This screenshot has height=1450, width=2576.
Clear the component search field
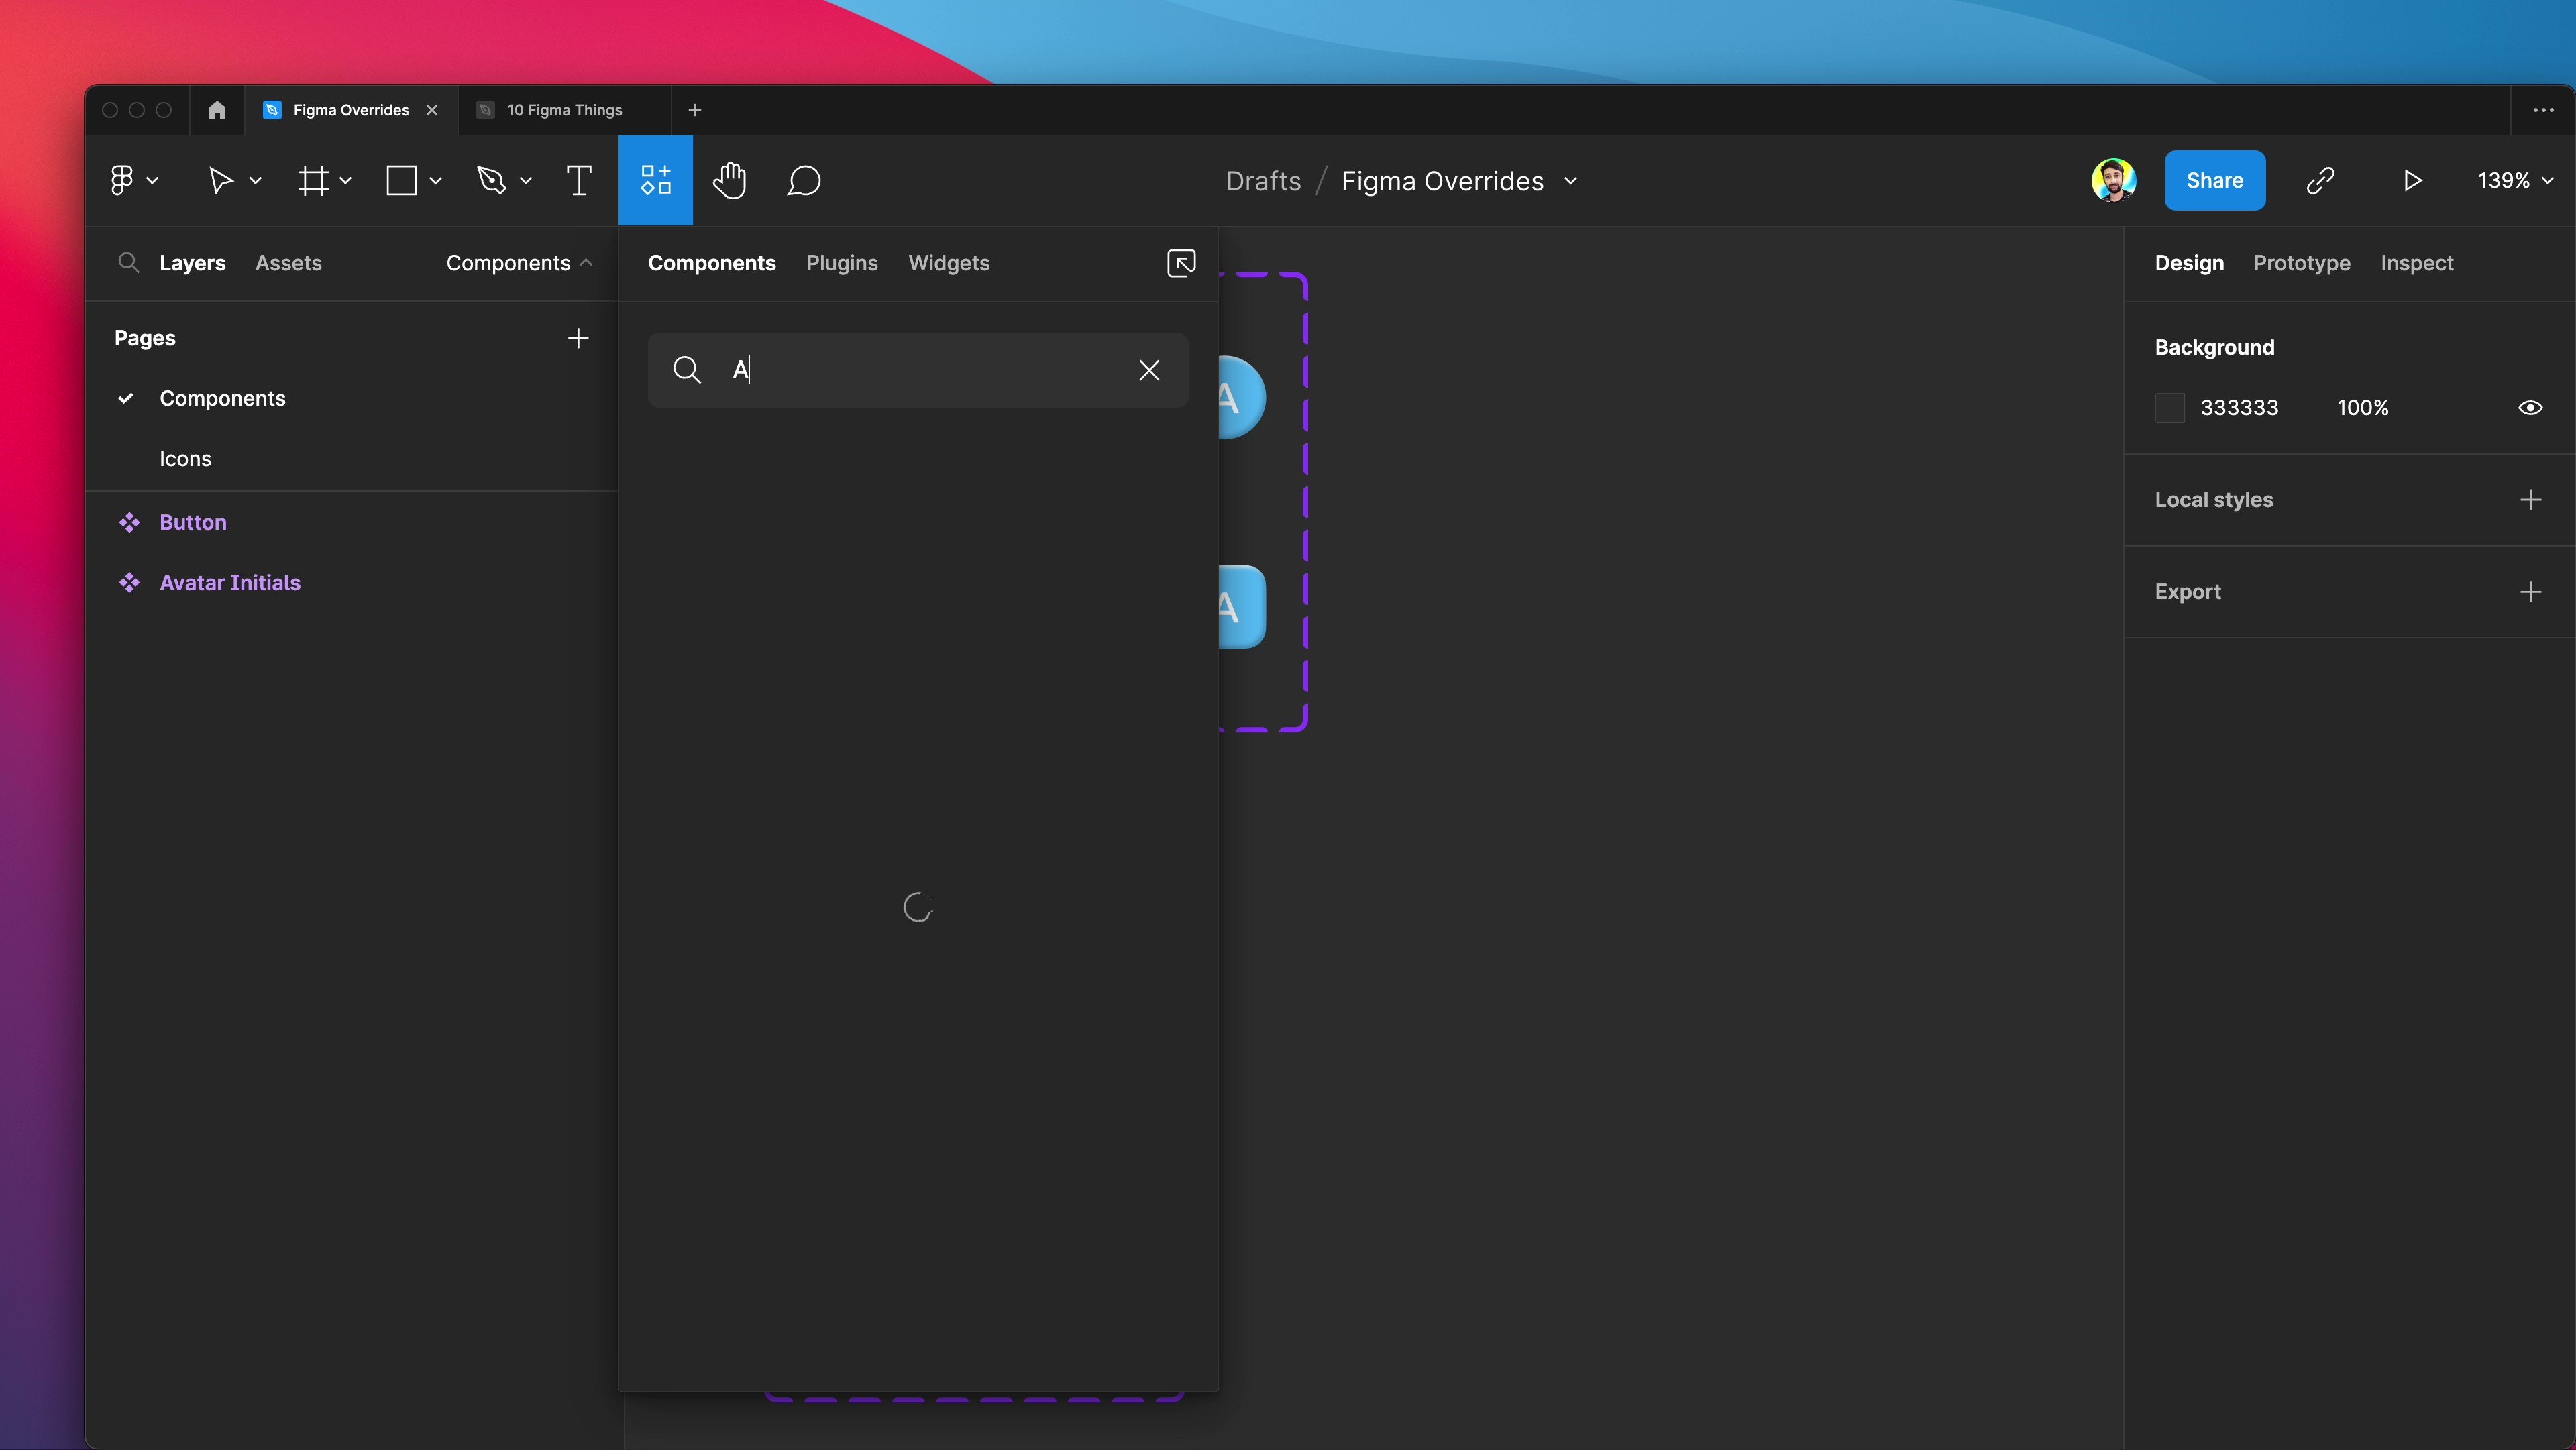[x=1149, y=370]
